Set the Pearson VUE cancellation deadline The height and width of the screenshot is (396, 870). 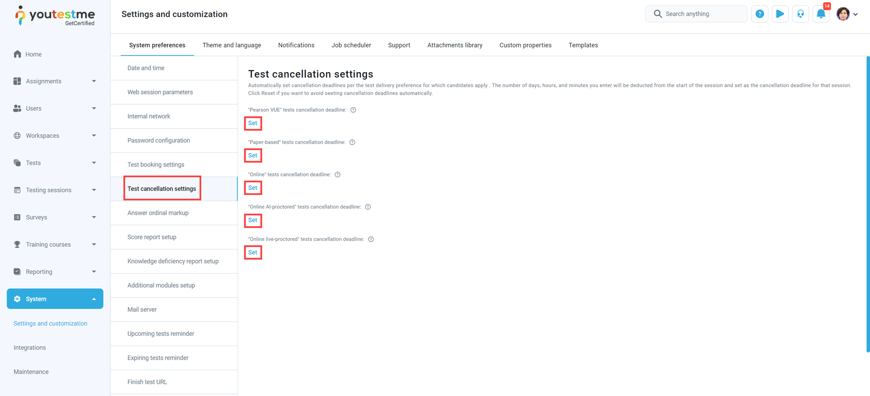(253, 123)
